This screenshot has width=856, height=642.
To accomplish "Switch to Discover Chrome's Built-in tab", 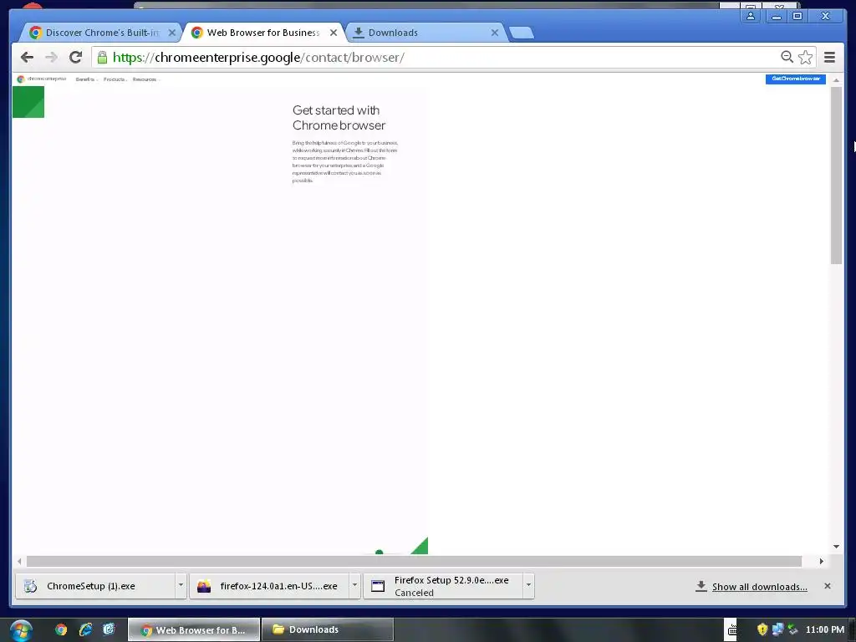I will pyautogui.click(x=102, y=33).
